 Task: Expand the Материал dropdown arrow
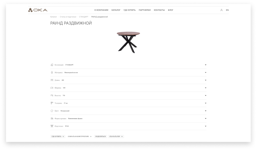point(205,72)
